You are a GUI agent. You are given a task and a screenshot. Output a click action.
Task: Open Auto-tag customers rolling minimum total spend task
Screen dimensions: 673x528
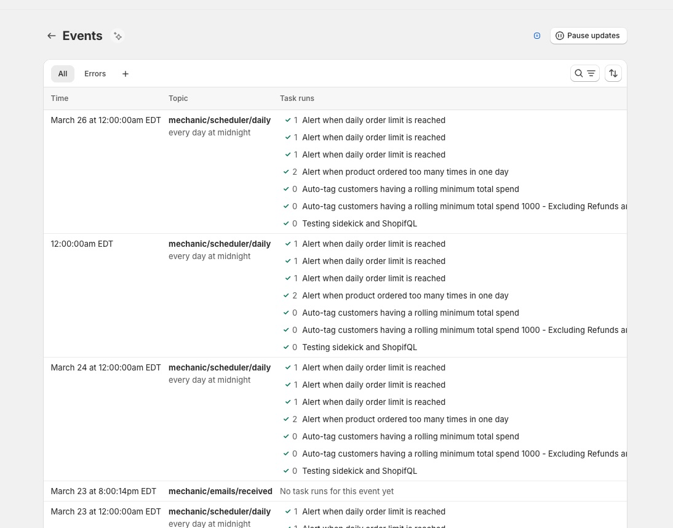[410, 189]
